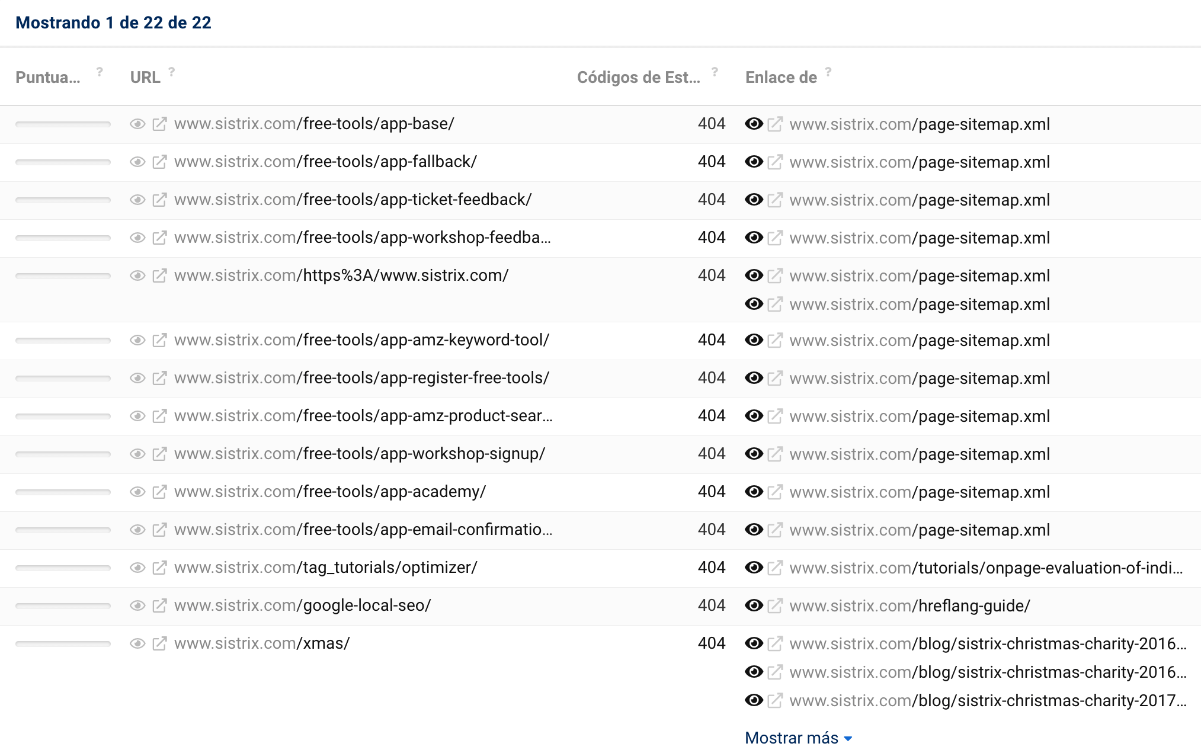Screen dimensions: 1201x753
Task: Click the URL column header
Action: [145, 78]
